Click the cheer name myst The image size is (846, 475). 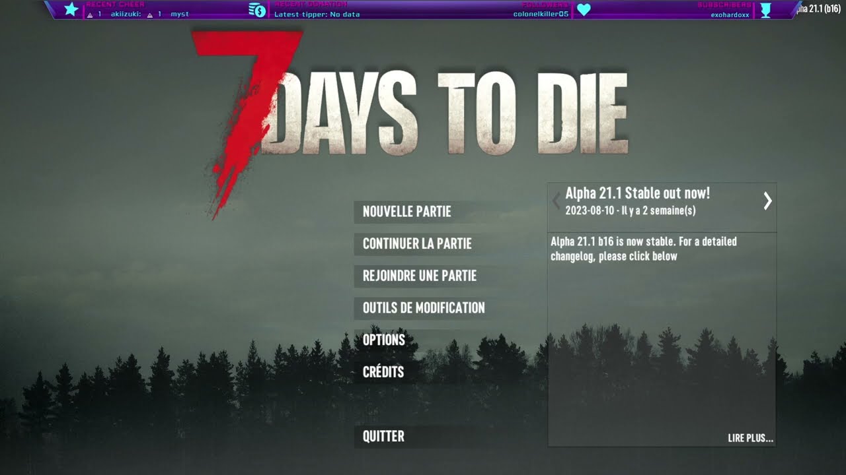pyautogui.click(x=180, y=14)
